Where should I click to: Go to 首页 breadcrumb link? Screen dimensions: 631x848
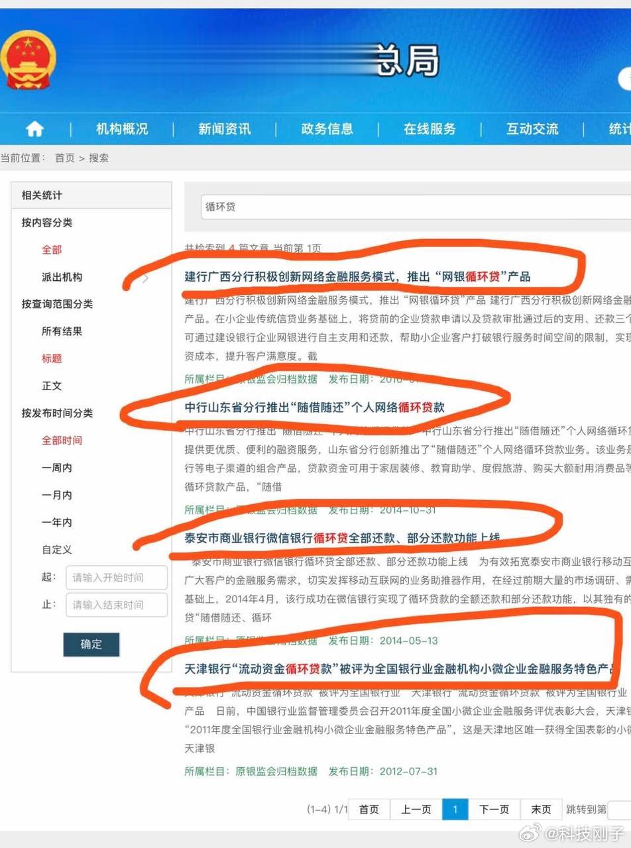tap(65, 158)
